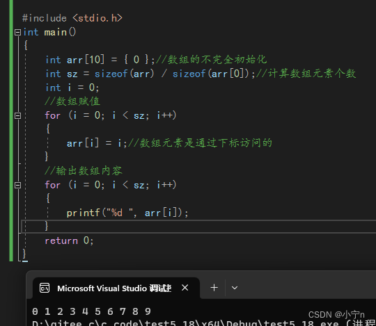Image resolution: width=376 pixels, height=326 pixels.
Task: Click the #include <stdio.h> line
Action: 72,18
